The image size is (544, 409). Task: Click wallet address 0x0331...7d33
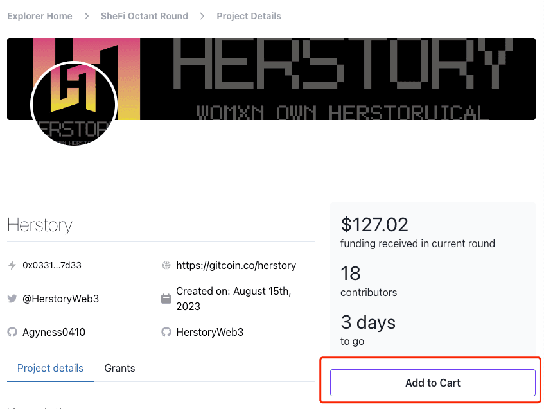tap(52, 265)
